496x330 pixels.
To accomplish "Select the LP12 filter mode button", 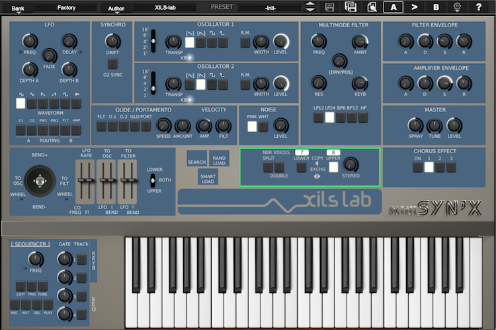I will click(x=319, y=117).
